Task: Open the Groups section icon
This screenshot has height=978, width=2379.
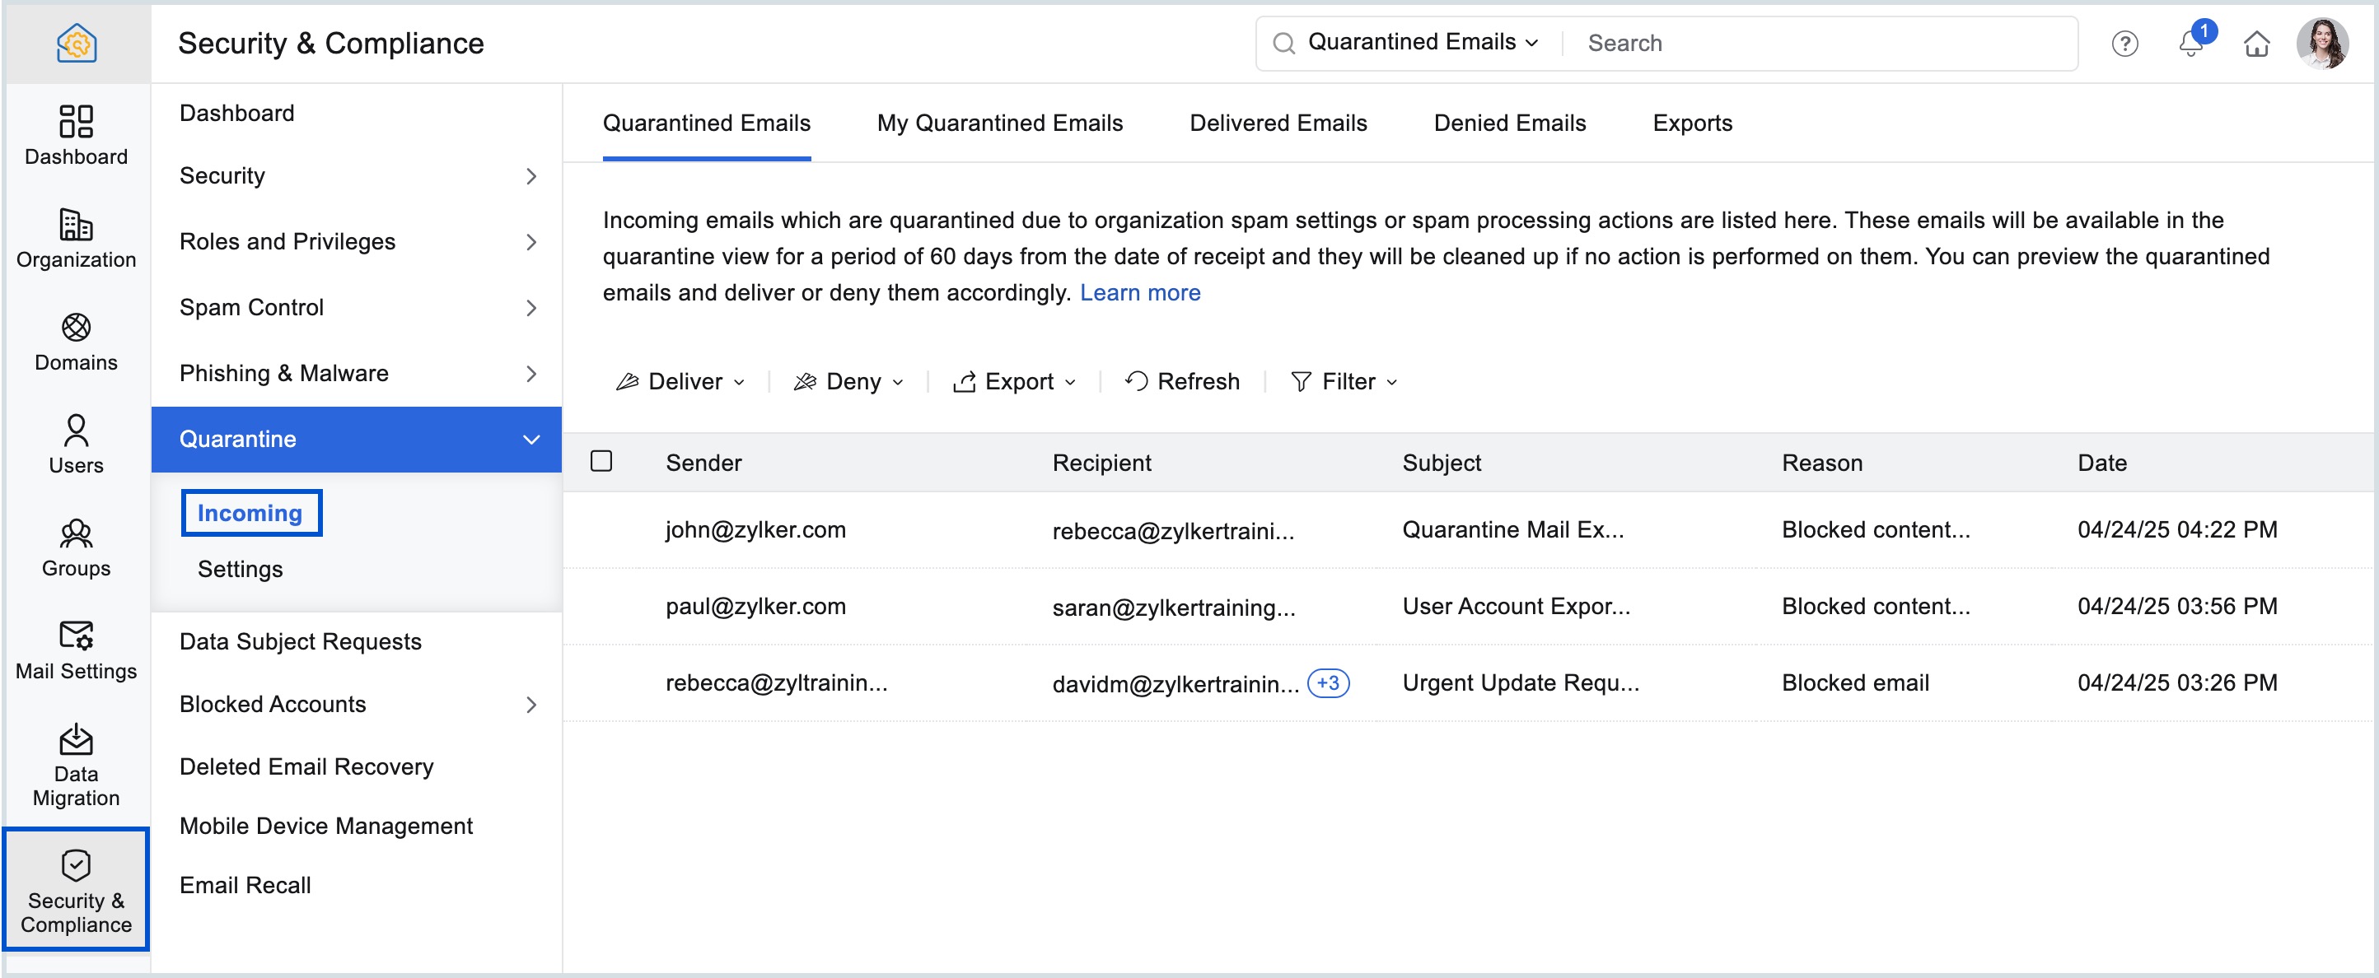Action: click(76, 546)
